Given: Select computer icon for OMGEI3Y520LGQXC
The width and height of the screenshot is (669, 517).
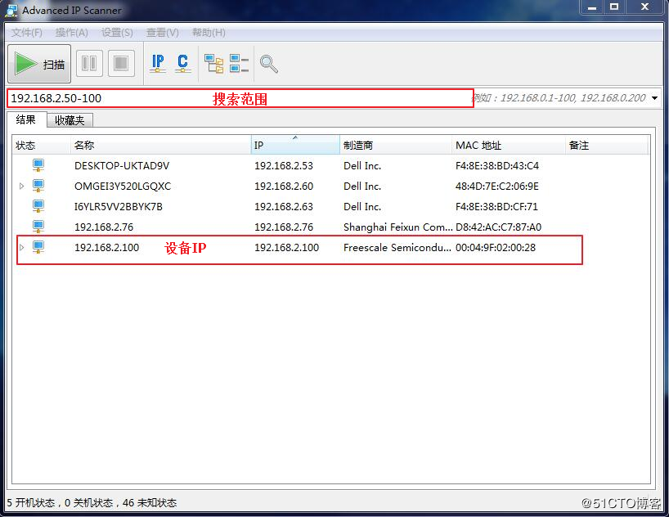Looking at the screenshot, I should (x=38, y=186).
